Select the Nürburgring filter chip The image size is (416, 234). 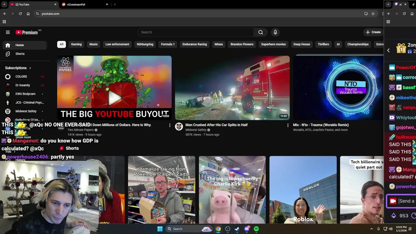145,44
